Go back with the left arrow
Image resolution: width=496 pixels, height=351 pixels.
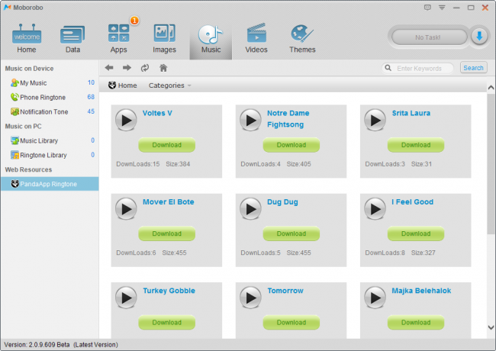tap(109, 68)
